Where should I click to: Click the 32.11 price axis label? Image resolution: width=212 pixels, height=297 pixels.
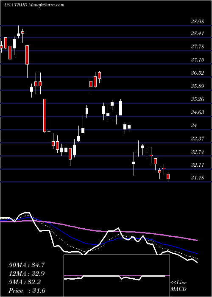(198, 165)
